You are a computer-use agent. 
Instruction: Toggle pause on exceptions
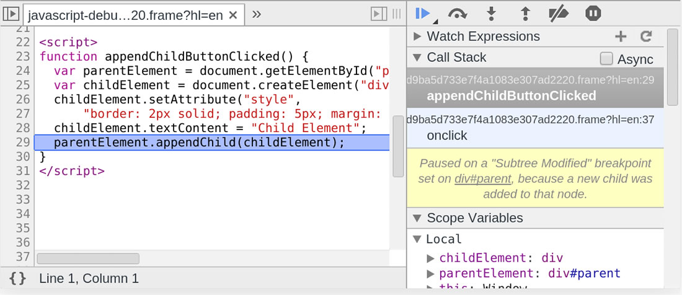tap(593, 13)
